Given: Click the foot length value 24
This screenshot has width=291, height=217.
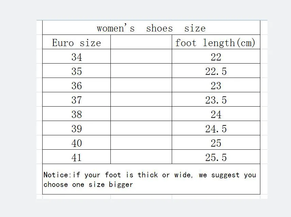Looking at the screenshot, I should click(216, 113).
